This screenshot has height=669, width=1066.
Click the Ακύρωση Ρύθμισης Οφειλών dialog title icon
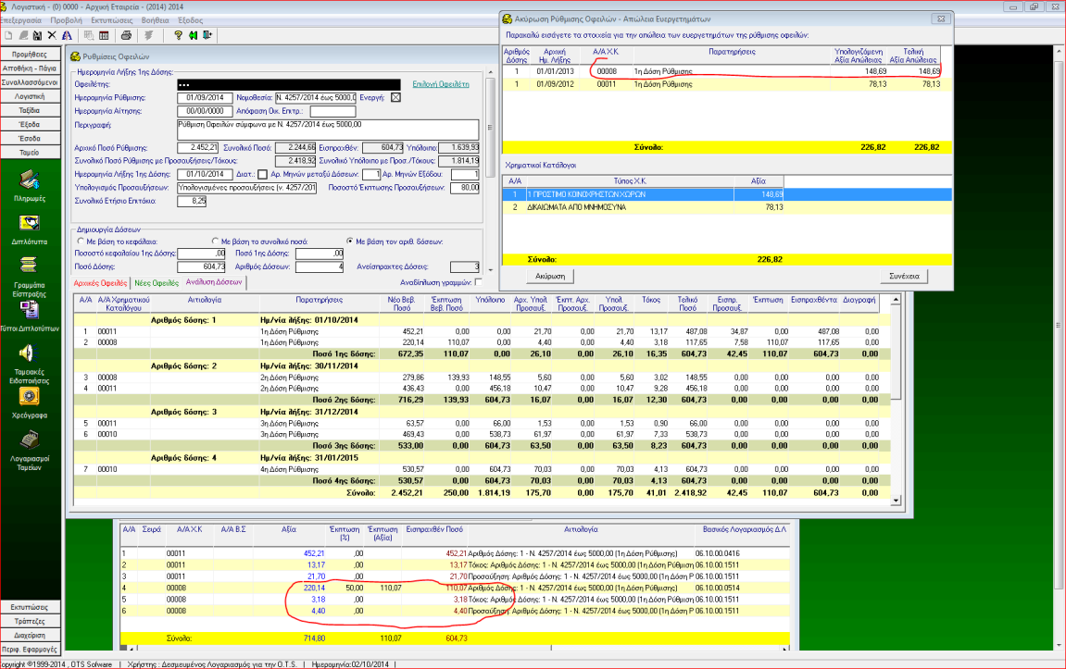508,19
